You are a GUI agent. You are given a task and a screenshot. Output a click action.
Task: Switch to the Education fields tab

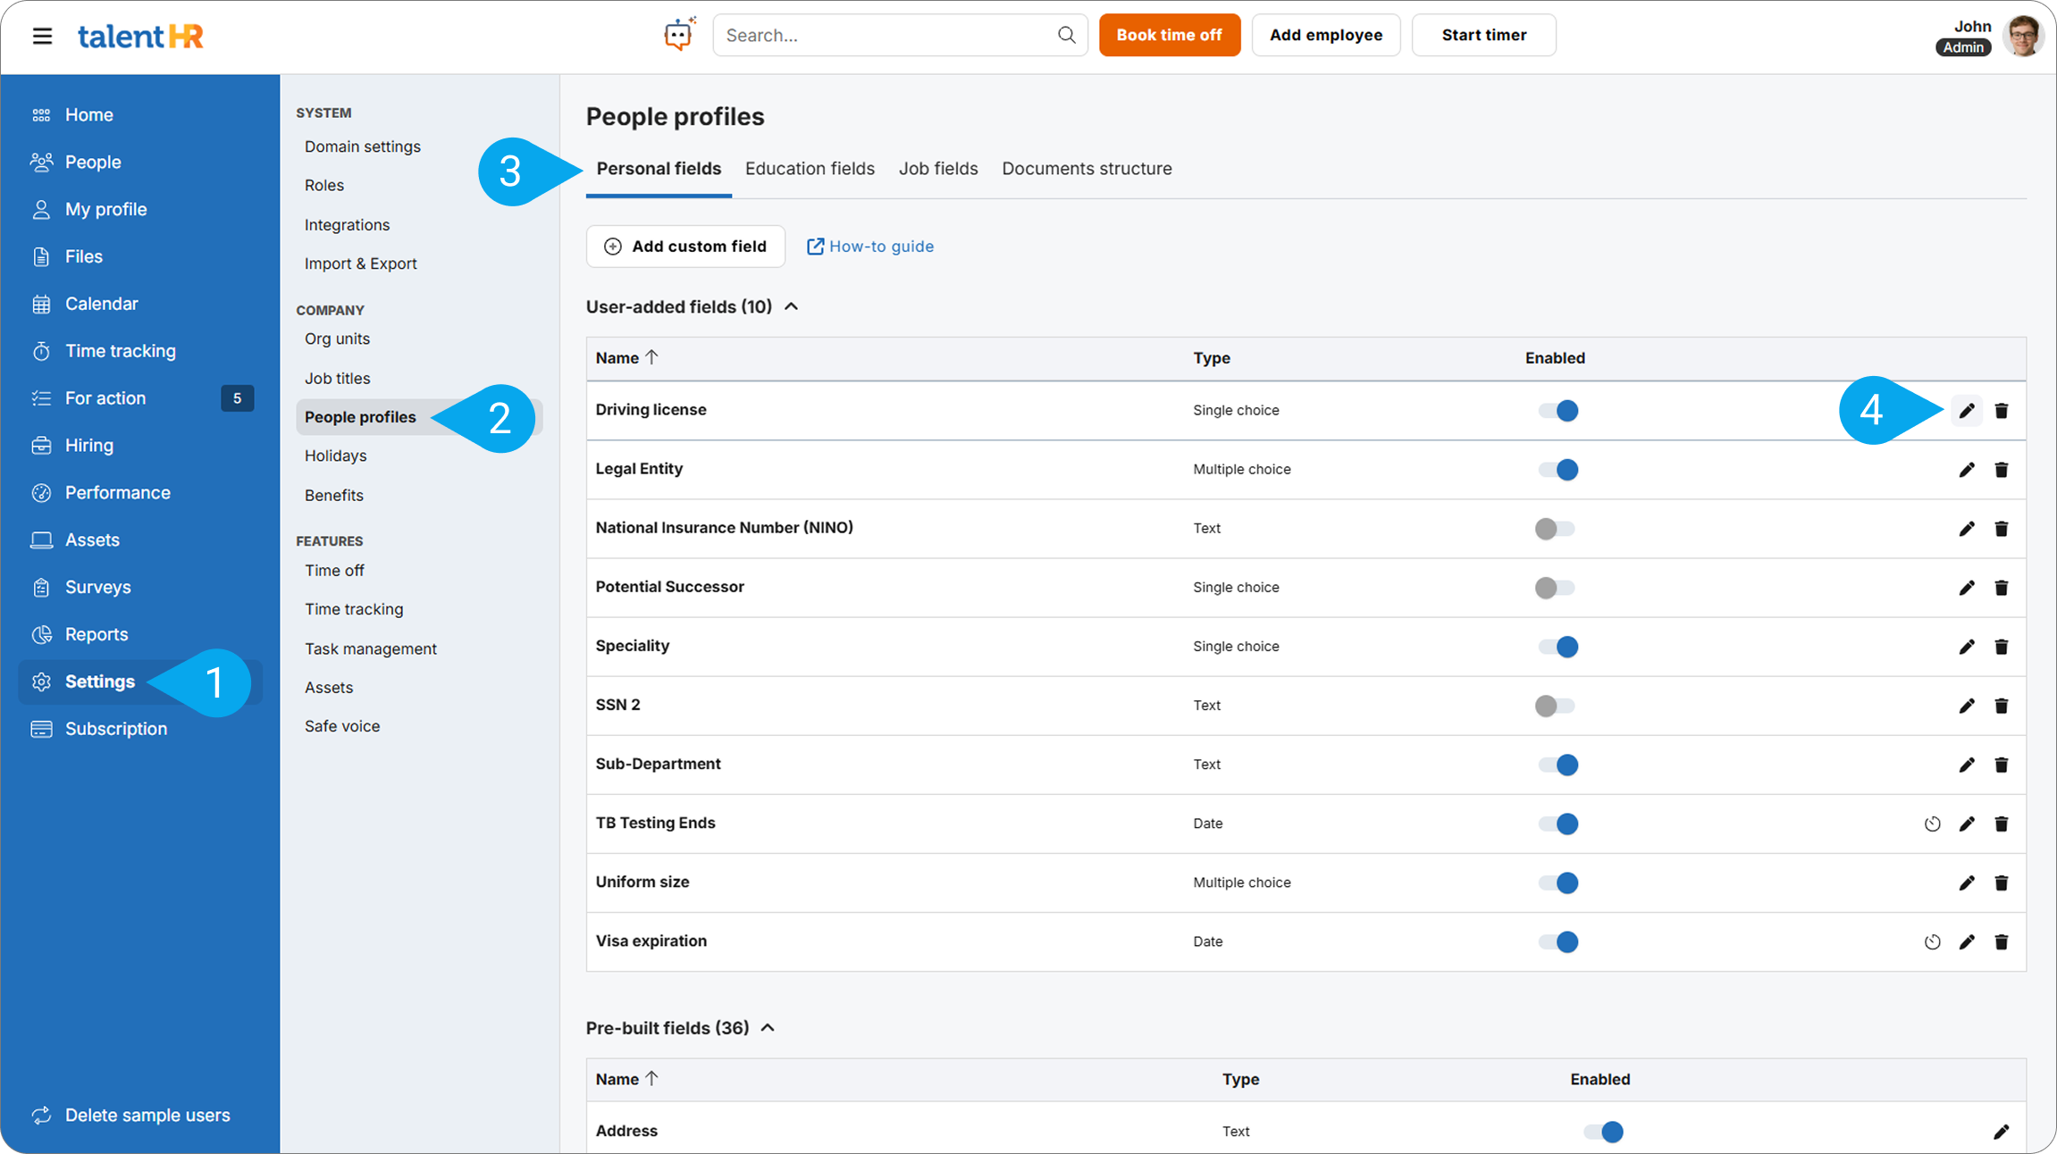coord(810,169)
